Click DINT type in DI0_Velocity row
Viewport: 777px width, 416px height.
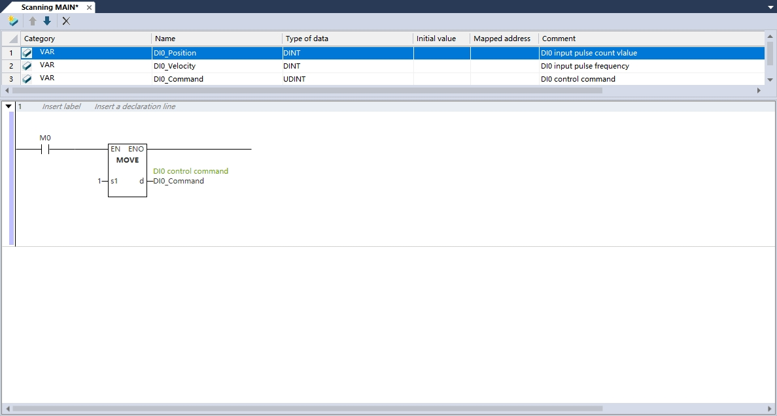click(x=348, y=66)
